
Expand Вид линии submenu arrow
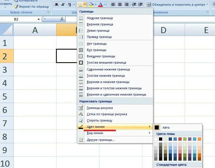pos(150,133)
